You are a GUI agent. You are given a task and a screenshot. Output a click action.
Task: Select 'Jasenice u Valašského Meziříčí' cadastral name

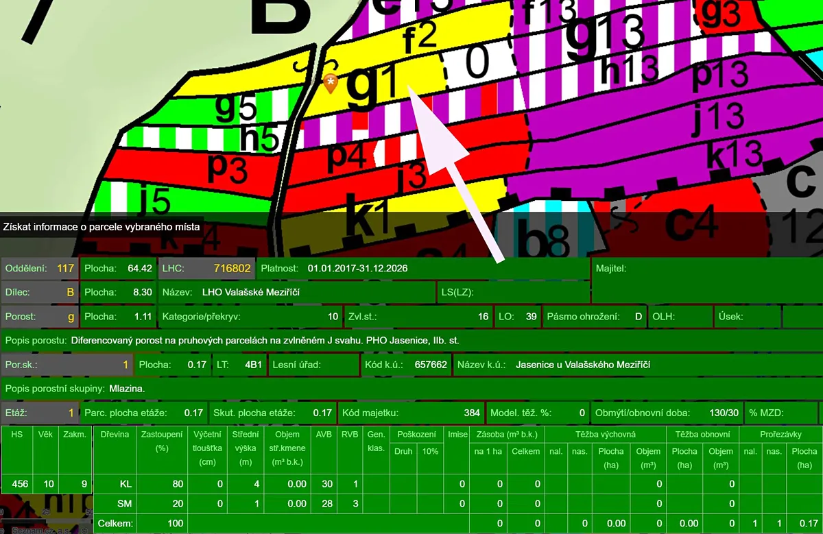click(583, 365)
